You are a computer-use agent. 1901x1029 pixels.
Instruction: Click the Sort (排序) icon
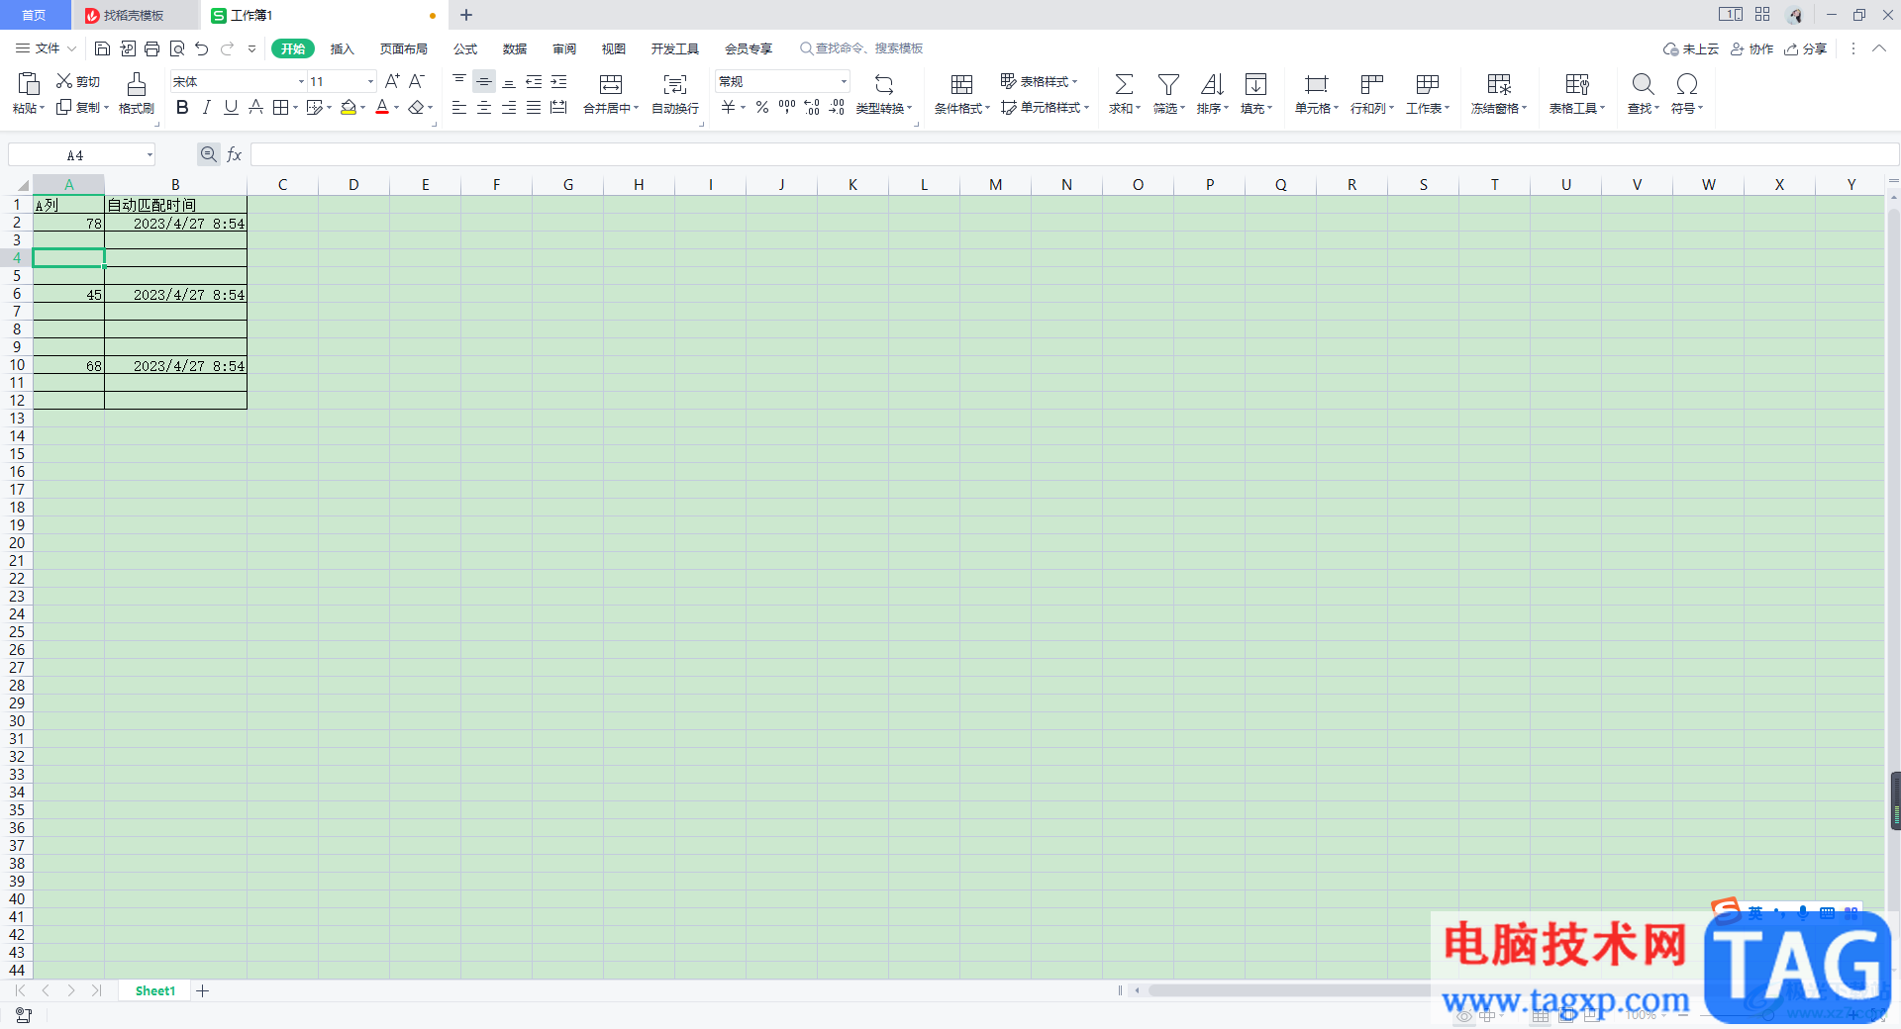pos(1212,85)
